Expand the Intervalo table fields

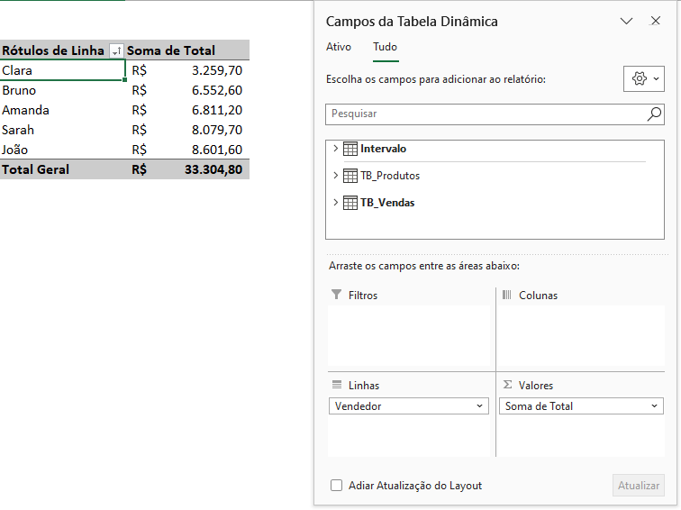[x=335, y=148]
